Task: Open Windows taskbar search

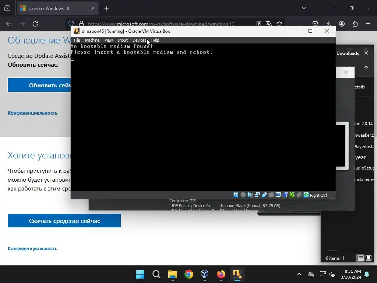Action: click(156, 274)
